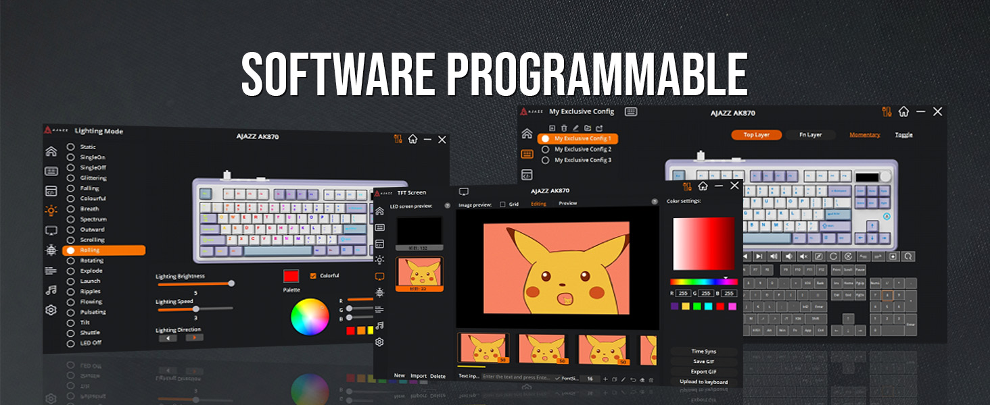Select the LED Off lighting mode
990x405 pixels.
click(x=85, y=343)
